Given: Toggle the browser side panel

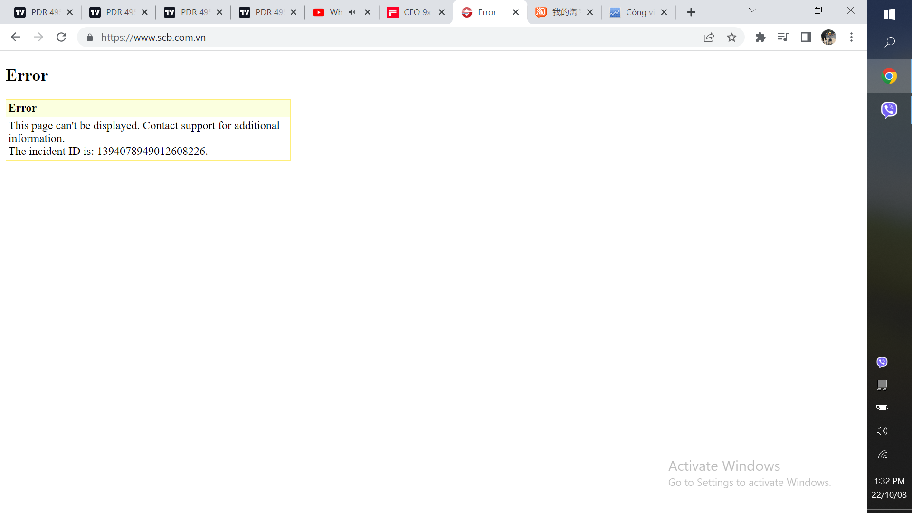Looking at the screenshot, I should coord(806,37).
